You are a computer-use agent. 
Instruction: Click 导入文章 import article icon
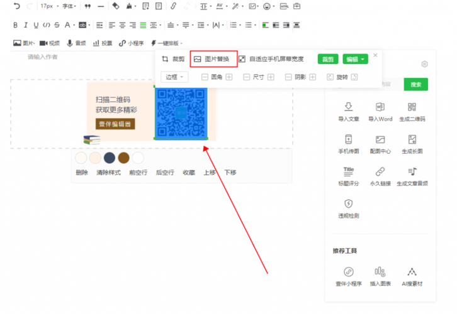pyautogui.click(x=349, y=111)
